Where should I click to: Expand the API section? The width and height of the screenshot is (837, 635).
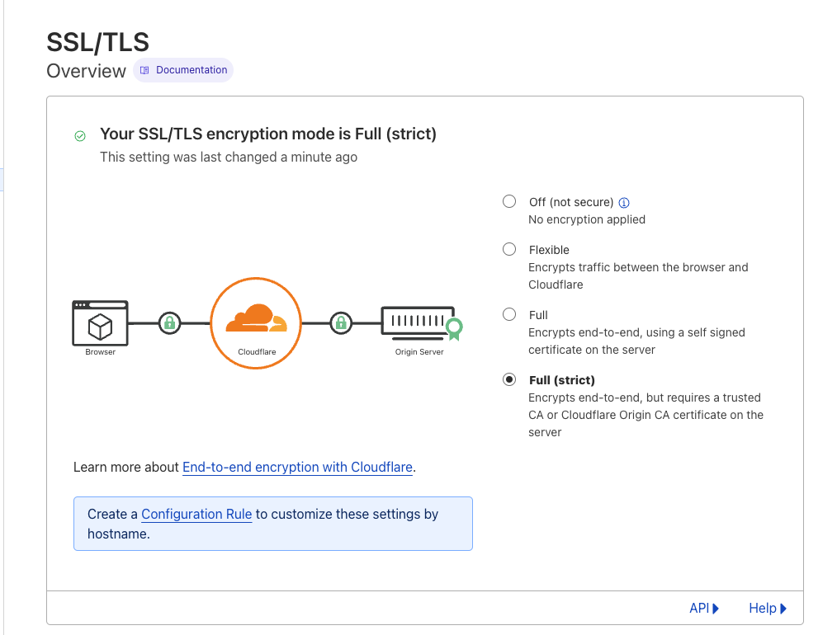704,609
